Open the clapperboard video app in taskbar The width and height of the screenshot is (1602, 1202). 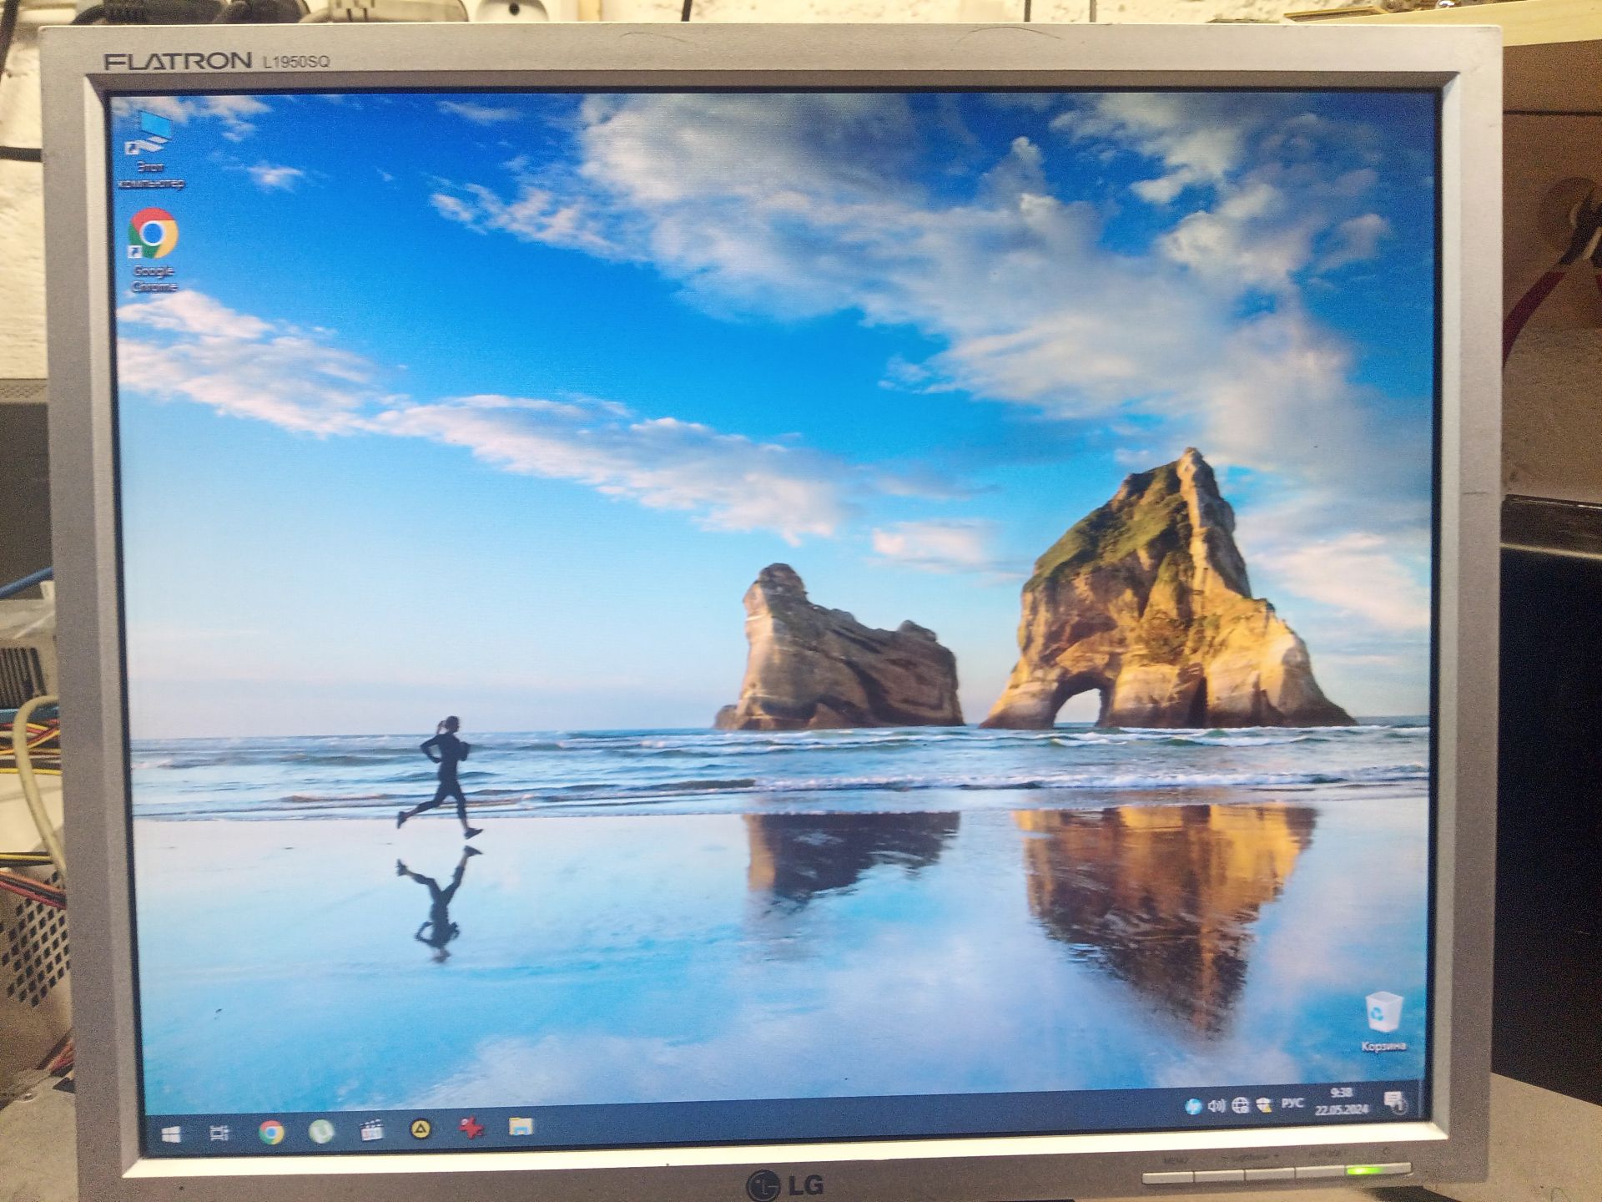371,1131
